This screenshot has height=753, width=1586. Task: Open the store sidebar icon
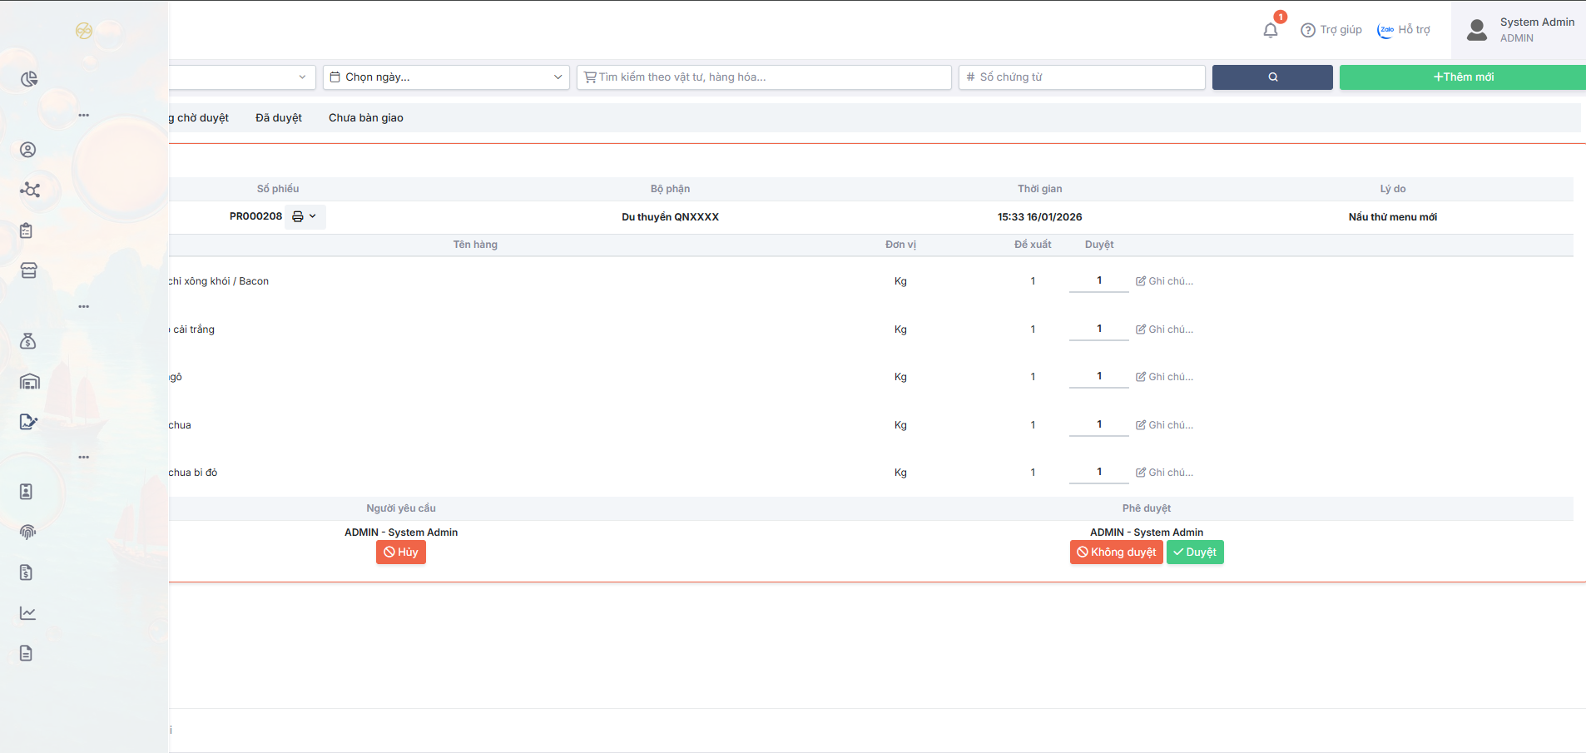point(29,270)
